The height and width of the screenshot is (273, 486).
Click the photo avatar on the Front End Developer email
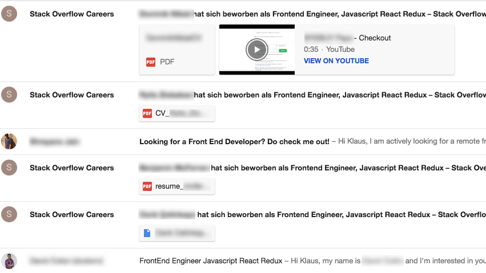click(9, 141)
